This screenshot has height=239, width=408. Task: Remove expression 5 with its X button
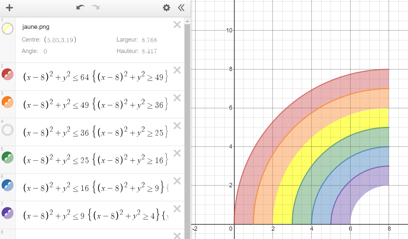point(177,153)
